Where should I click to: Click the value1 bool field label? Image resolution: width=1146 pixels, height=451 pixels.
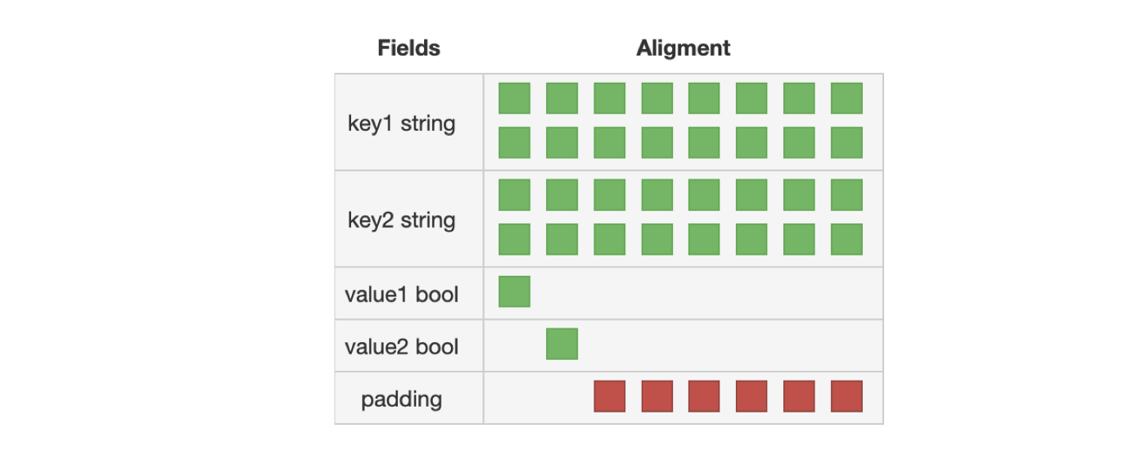click(402, 295)
